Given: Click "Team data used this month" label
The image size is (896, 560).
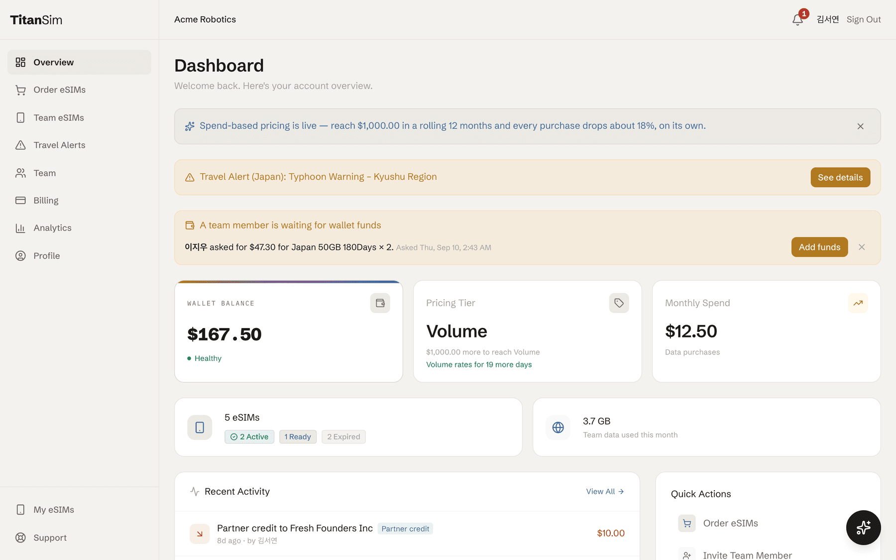Looking at the screenshot, I should click(x=630, y=435).
